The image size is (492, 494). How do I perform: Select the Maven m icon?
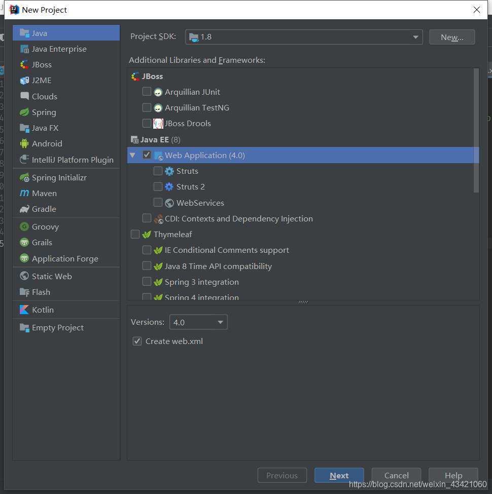coord(24,193)
